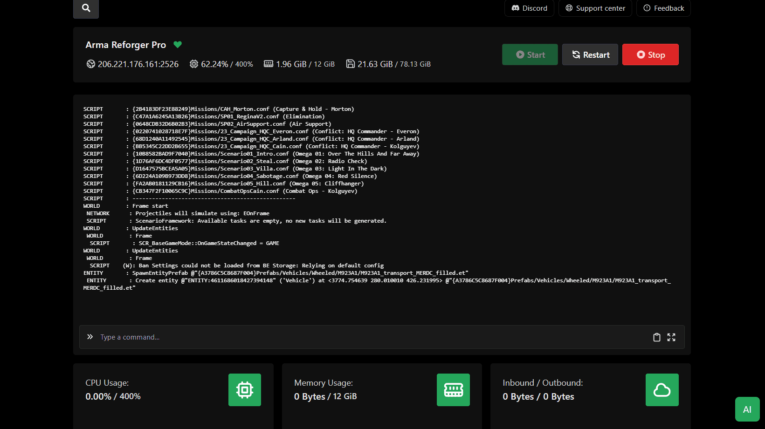Select the CAH_Morton.conf console line
765x429 pixels.
click(219, 109)
